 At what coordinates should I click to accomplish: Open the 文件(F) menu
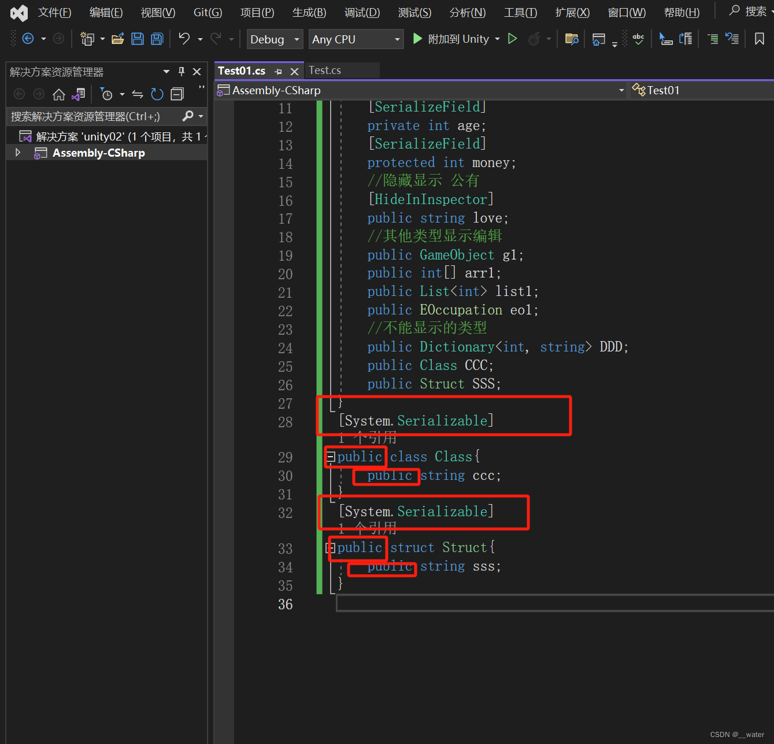54,12
